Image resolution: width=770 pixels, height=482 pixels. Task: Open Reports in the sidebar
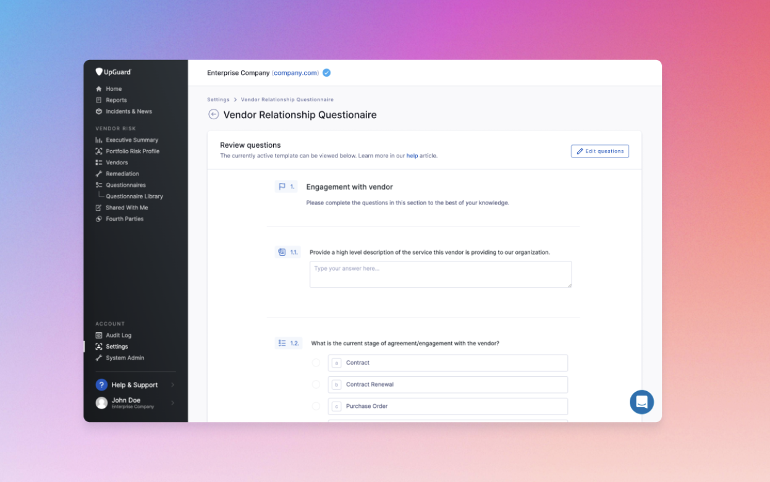point(116,100)
